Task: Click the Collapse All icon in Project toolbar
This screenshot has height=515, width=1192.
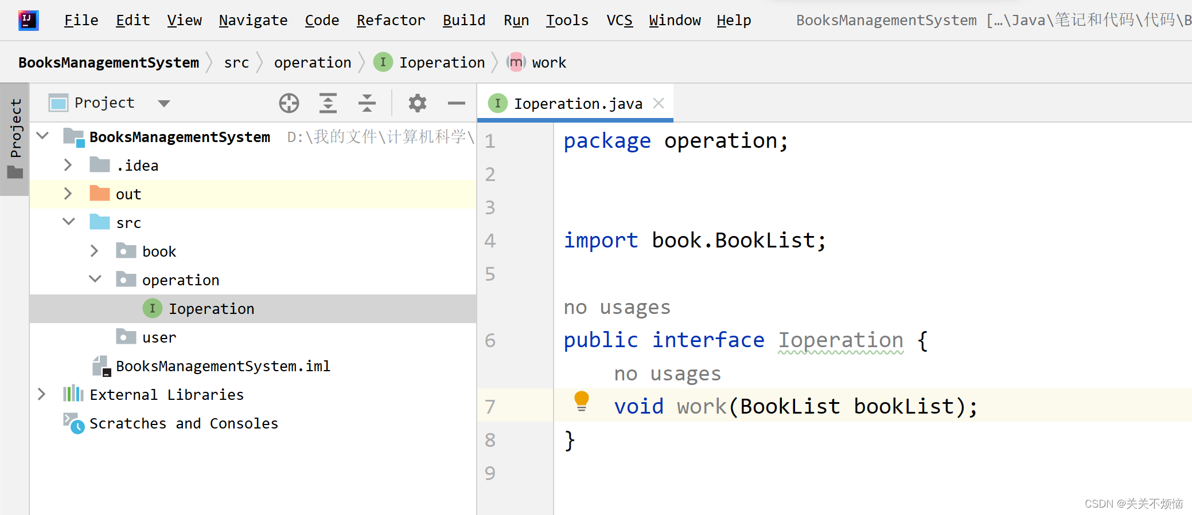Action: pyautogui.click(x=367, y=103)
